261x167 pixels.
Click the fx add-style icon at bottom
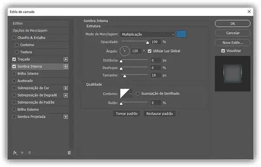pos(15,153)
